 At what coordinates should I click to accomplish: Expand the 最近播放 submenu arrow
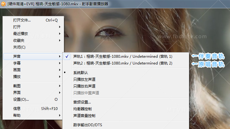pos(60,34)
